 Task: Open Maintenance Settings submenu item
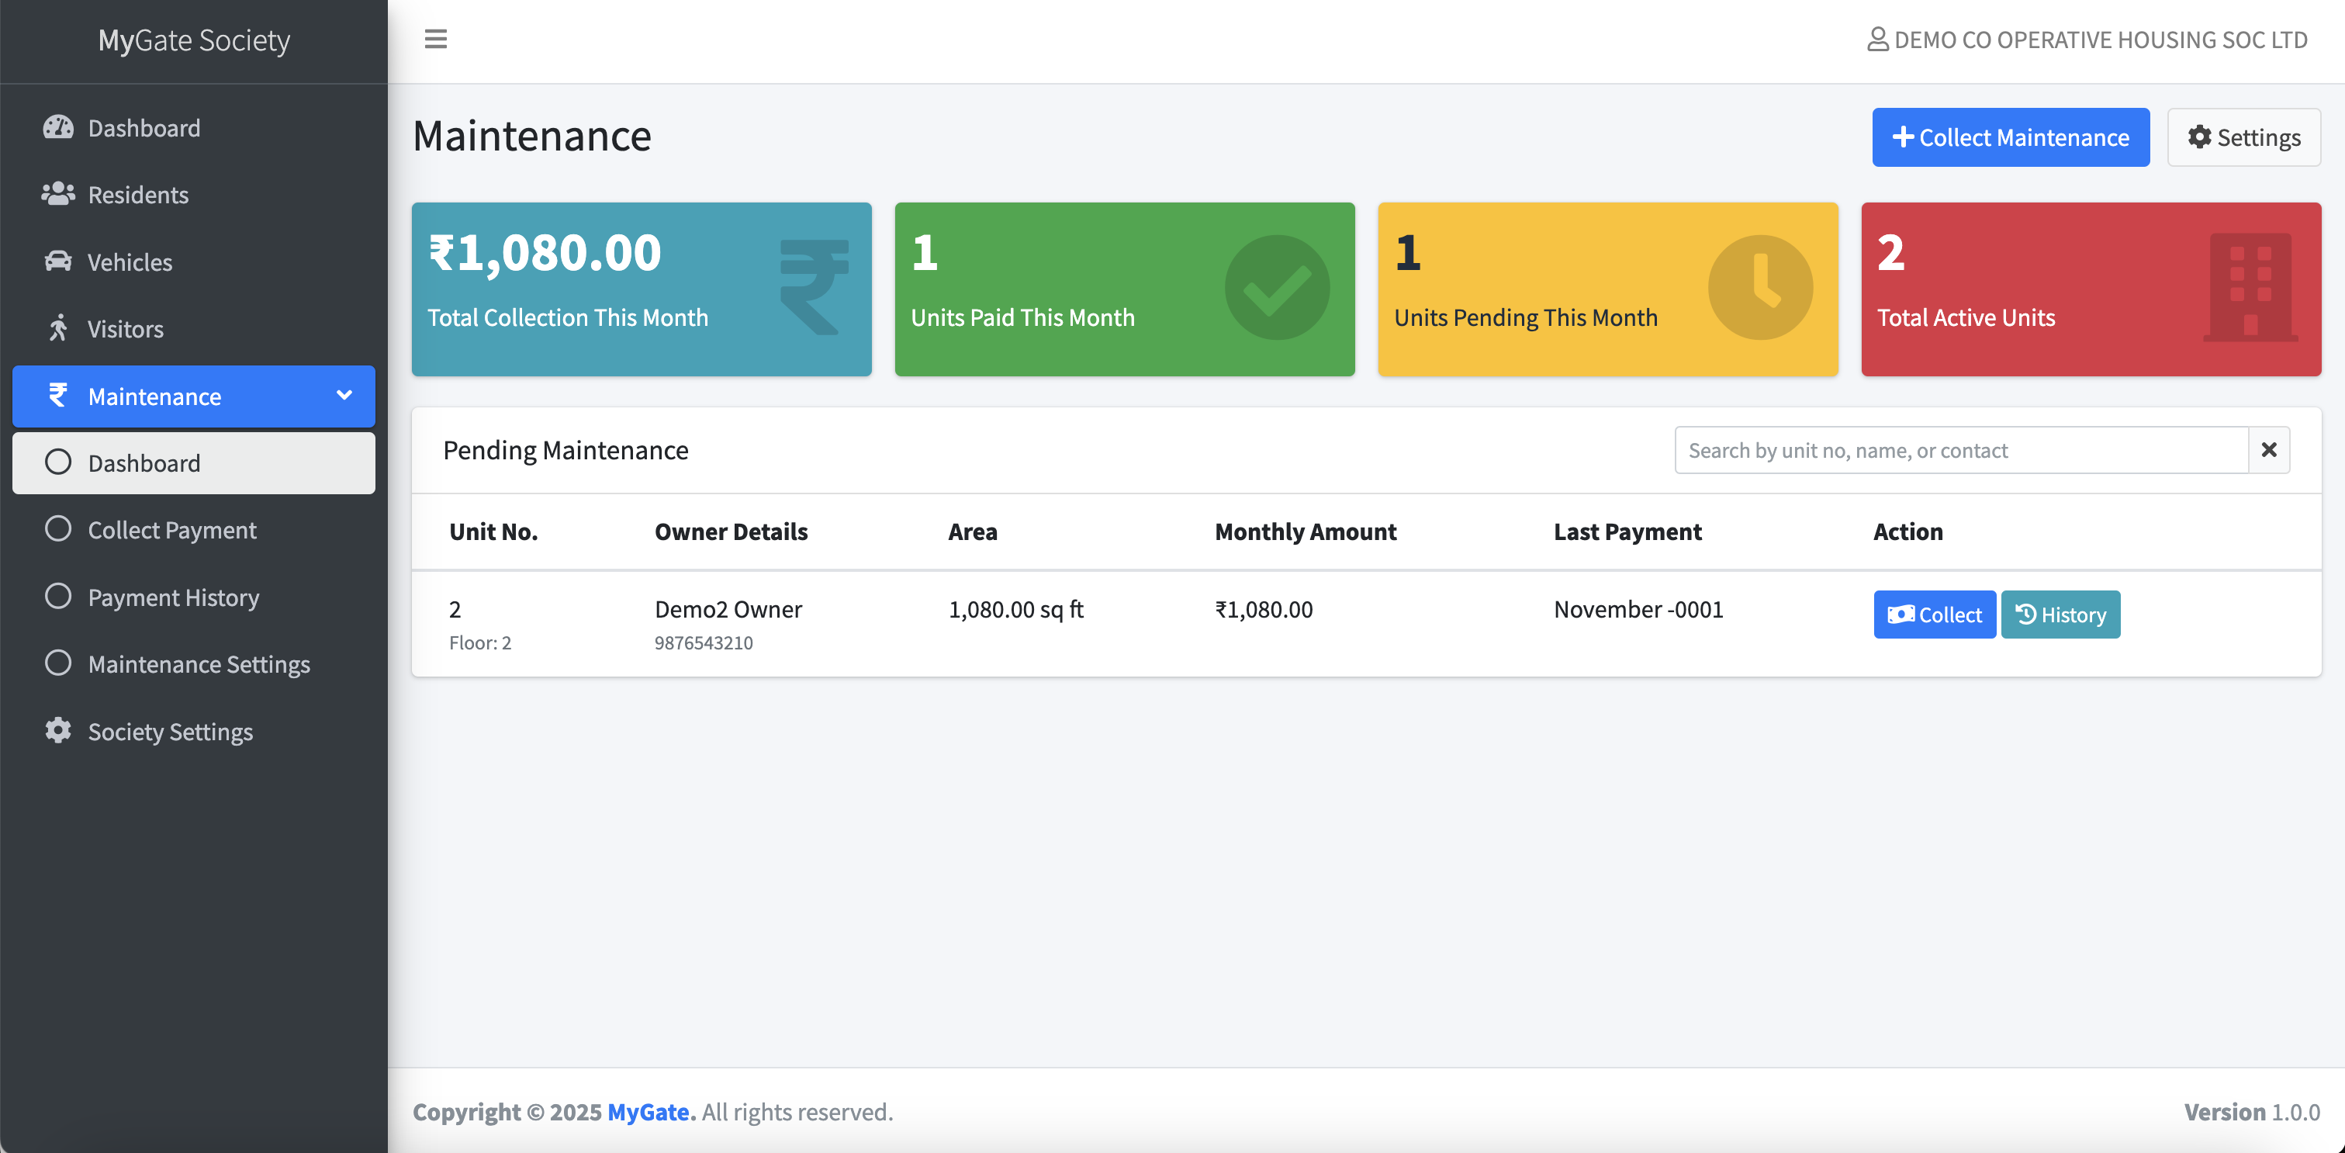194,663
